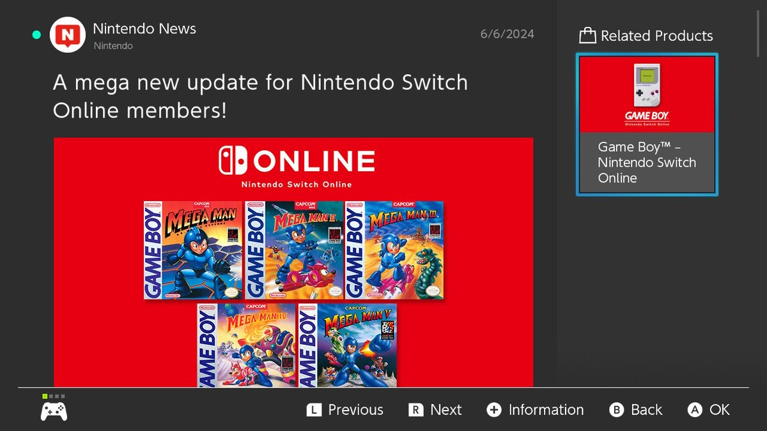Click the Nintendo publisher label under channel name
767x431 pixels.
click(113, 46)
